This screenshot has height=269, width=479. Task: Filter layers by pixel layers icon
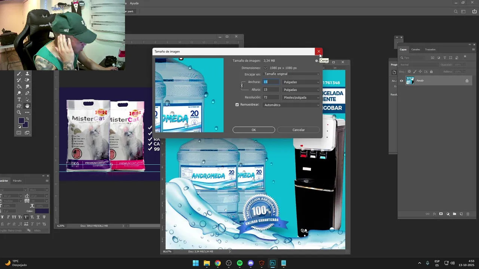click(x=433, y=58)
